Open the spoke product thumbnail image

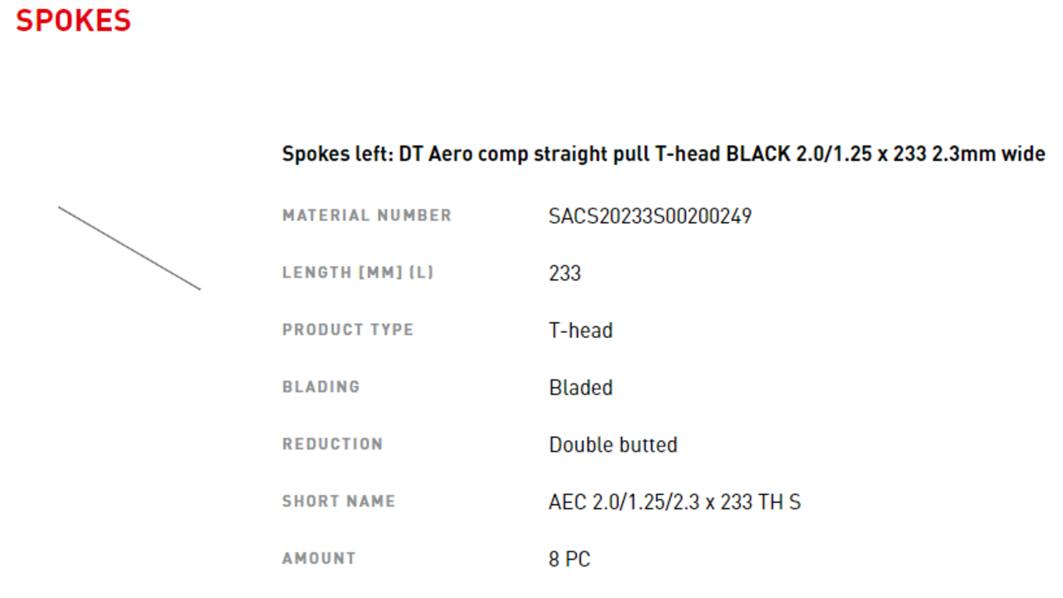129,248
